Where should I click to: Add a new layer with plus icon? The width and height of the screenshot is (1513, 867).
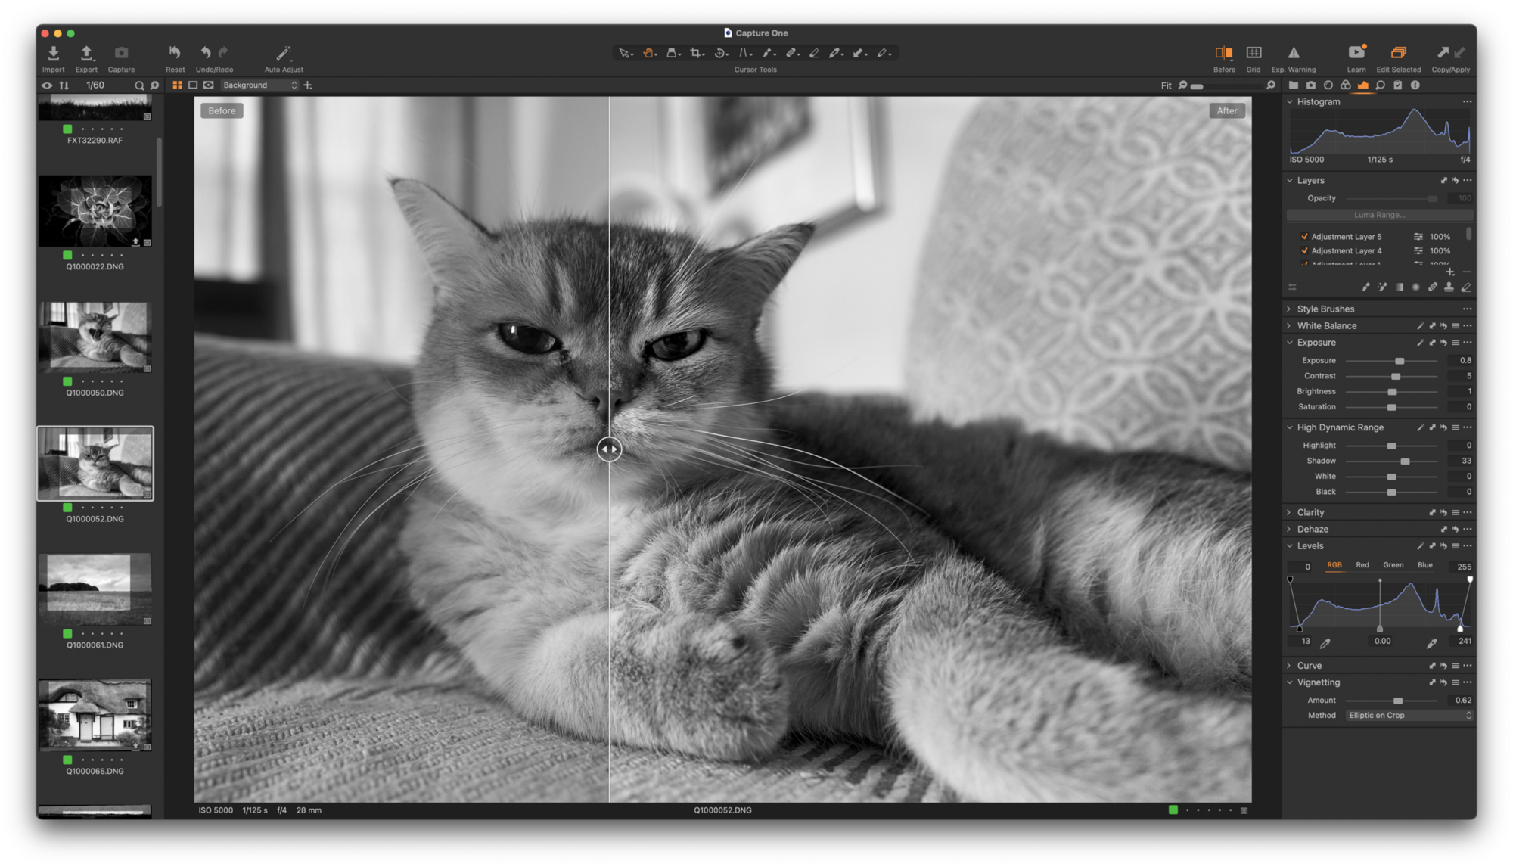tap(1449, 272)
